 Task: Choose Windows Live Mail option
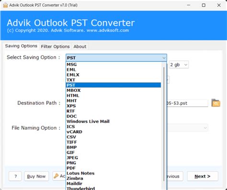point(113,122)
